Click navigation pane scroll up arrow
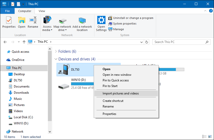214x140 pixels. 50,49
